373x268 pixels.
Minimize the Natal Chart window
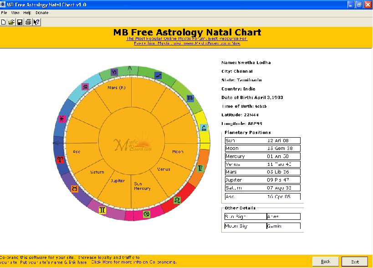[350, 5]
